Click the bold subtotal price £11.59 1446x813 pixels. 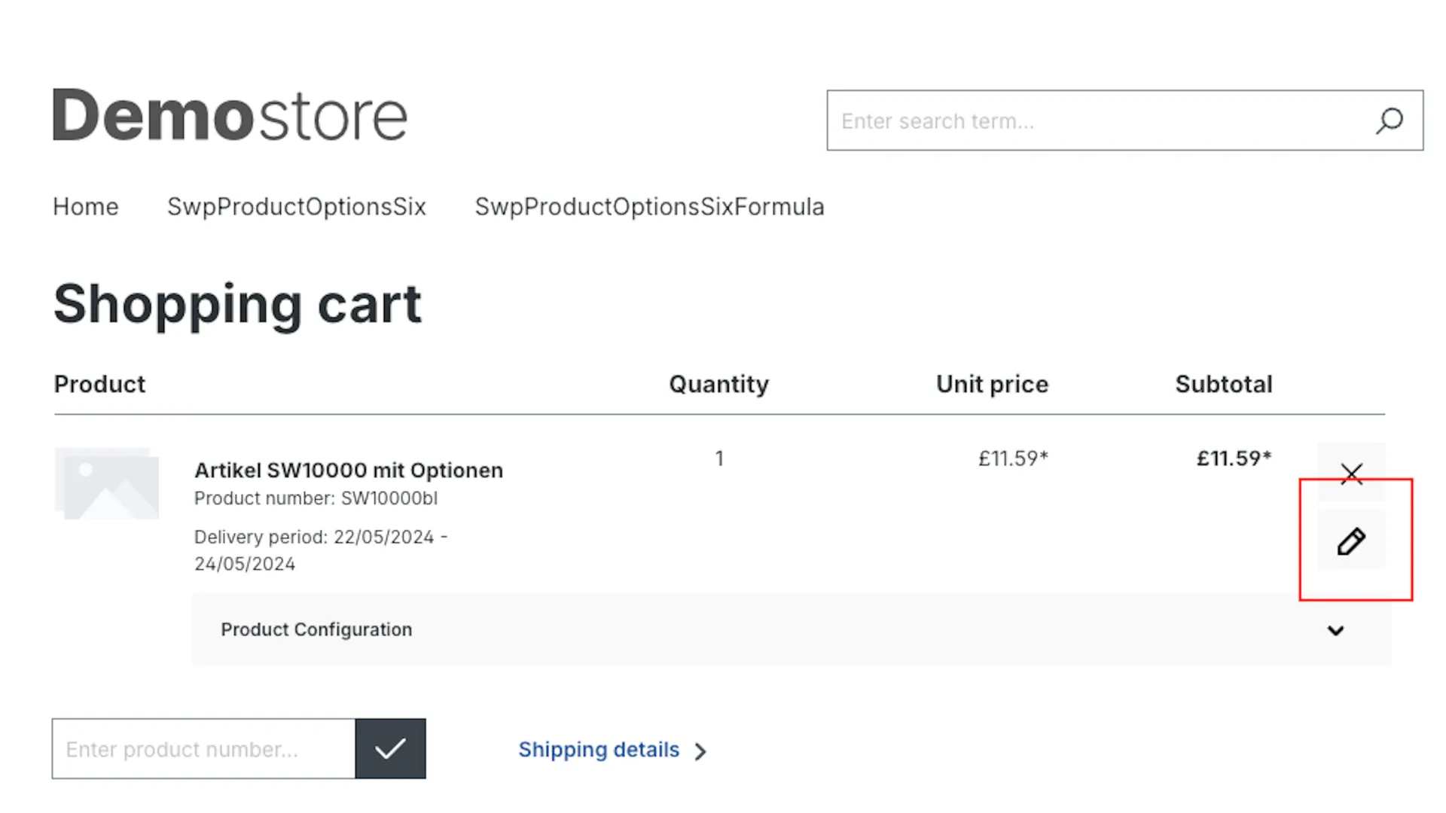(x=1234, y=458)
